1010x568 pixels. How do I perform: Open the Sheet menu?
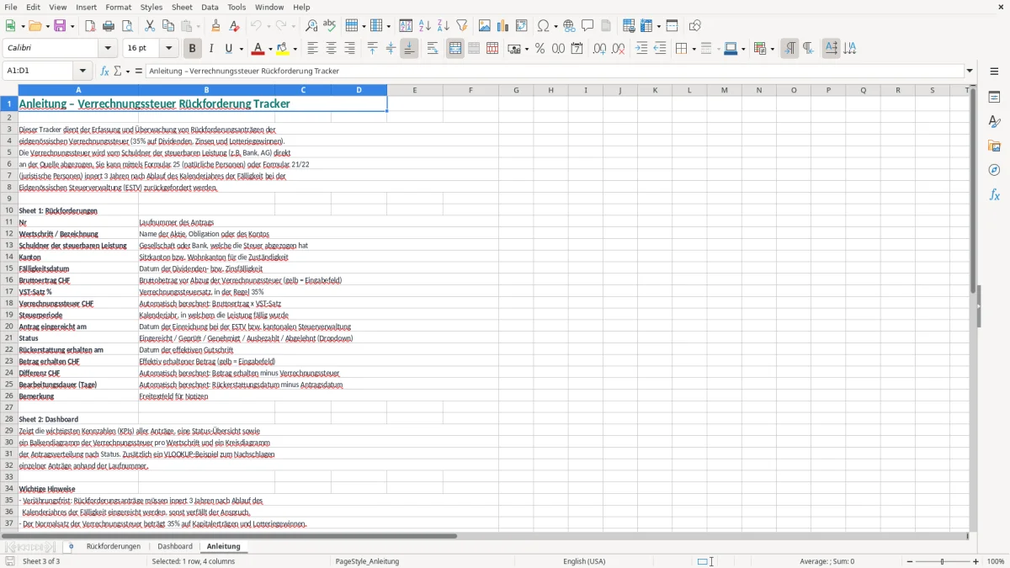point(182,7)
